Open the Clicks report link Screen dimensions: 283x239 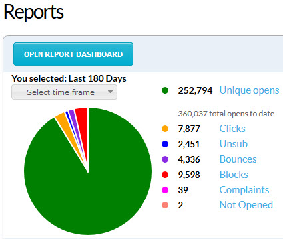pyautogui.click(x=232, y=129)
